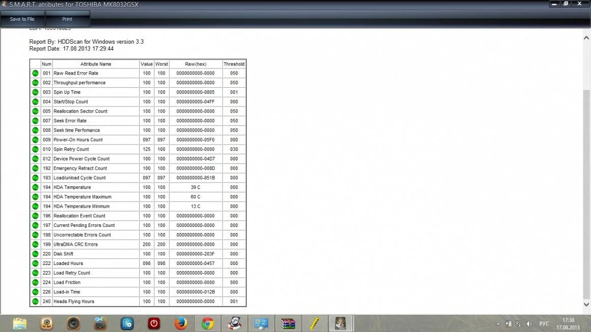Click the value 125 for Spin Retry Count

146,149
